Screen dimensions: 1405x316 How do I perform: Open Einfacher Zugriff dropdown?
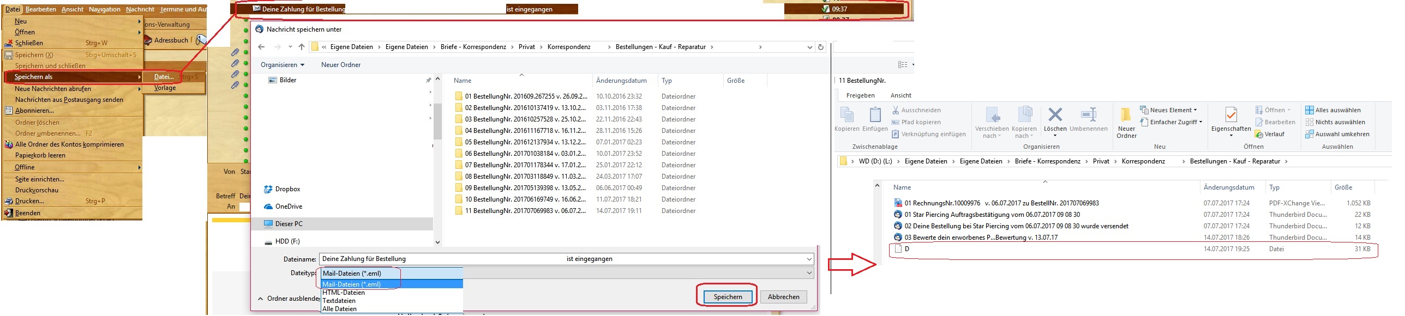(1171, 122)
